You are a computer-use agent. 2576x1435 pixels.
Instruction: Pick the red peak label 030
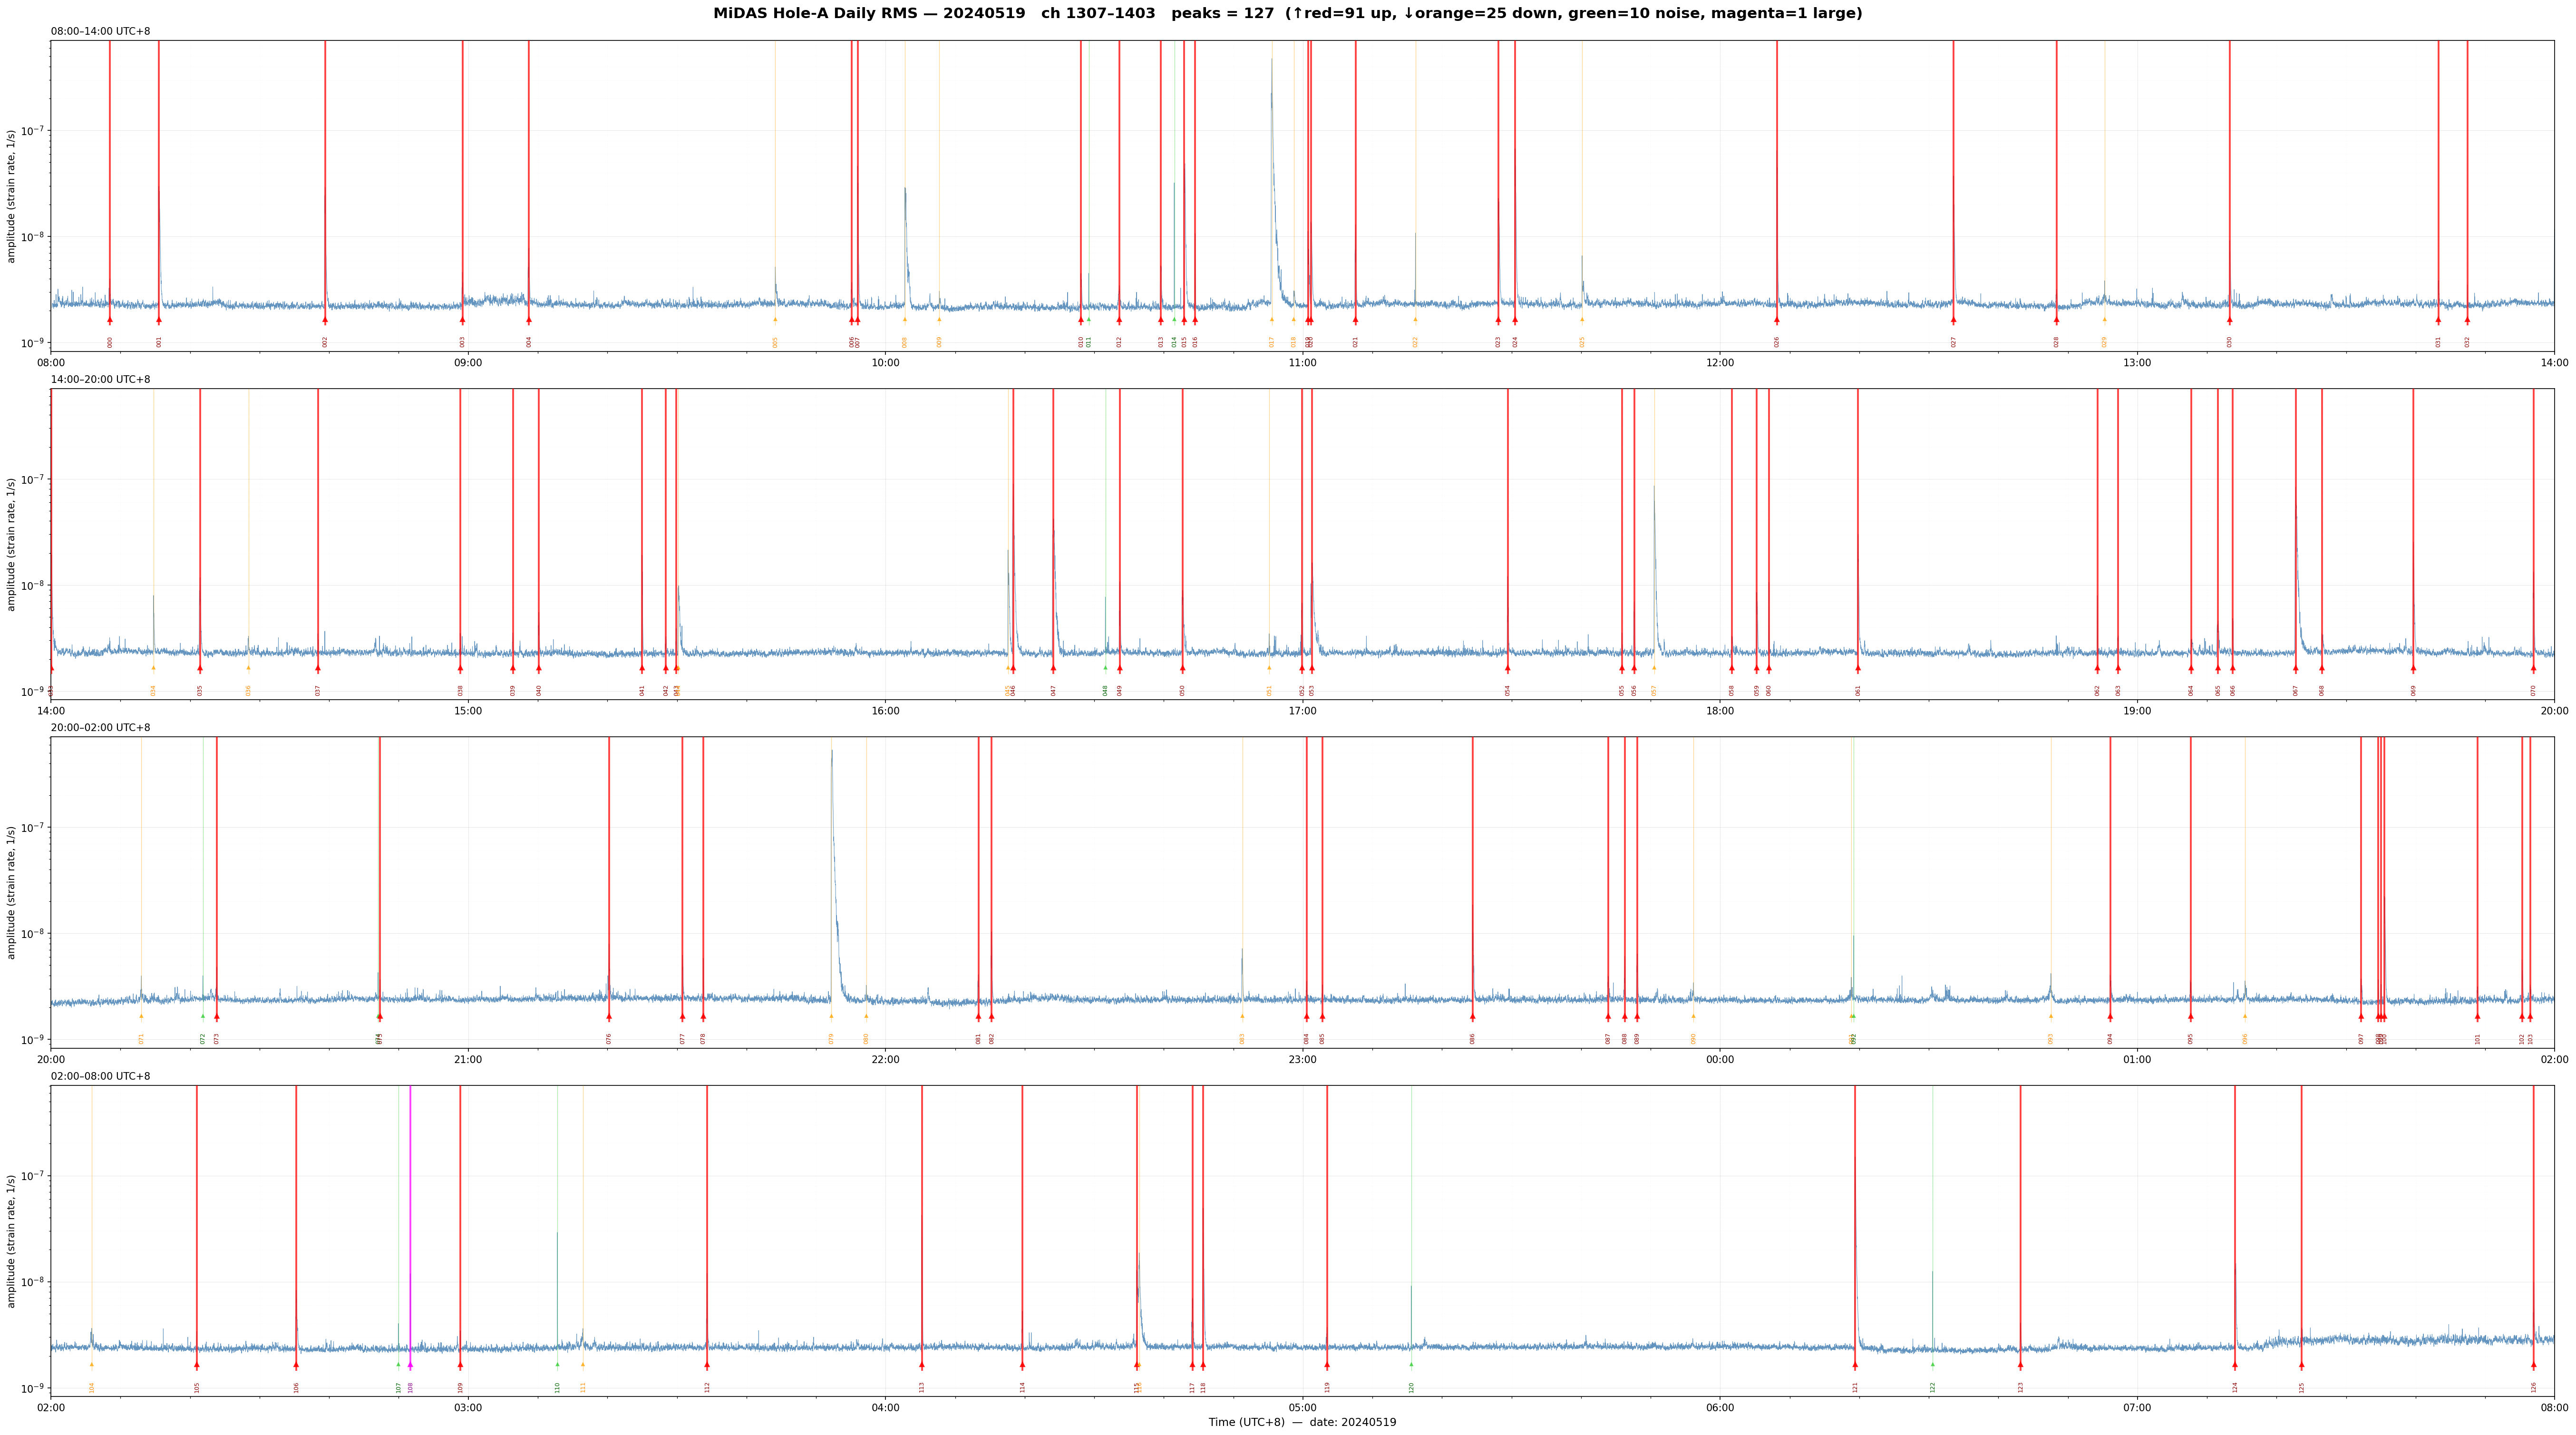pyautogui.click(x=2230, y=342)
